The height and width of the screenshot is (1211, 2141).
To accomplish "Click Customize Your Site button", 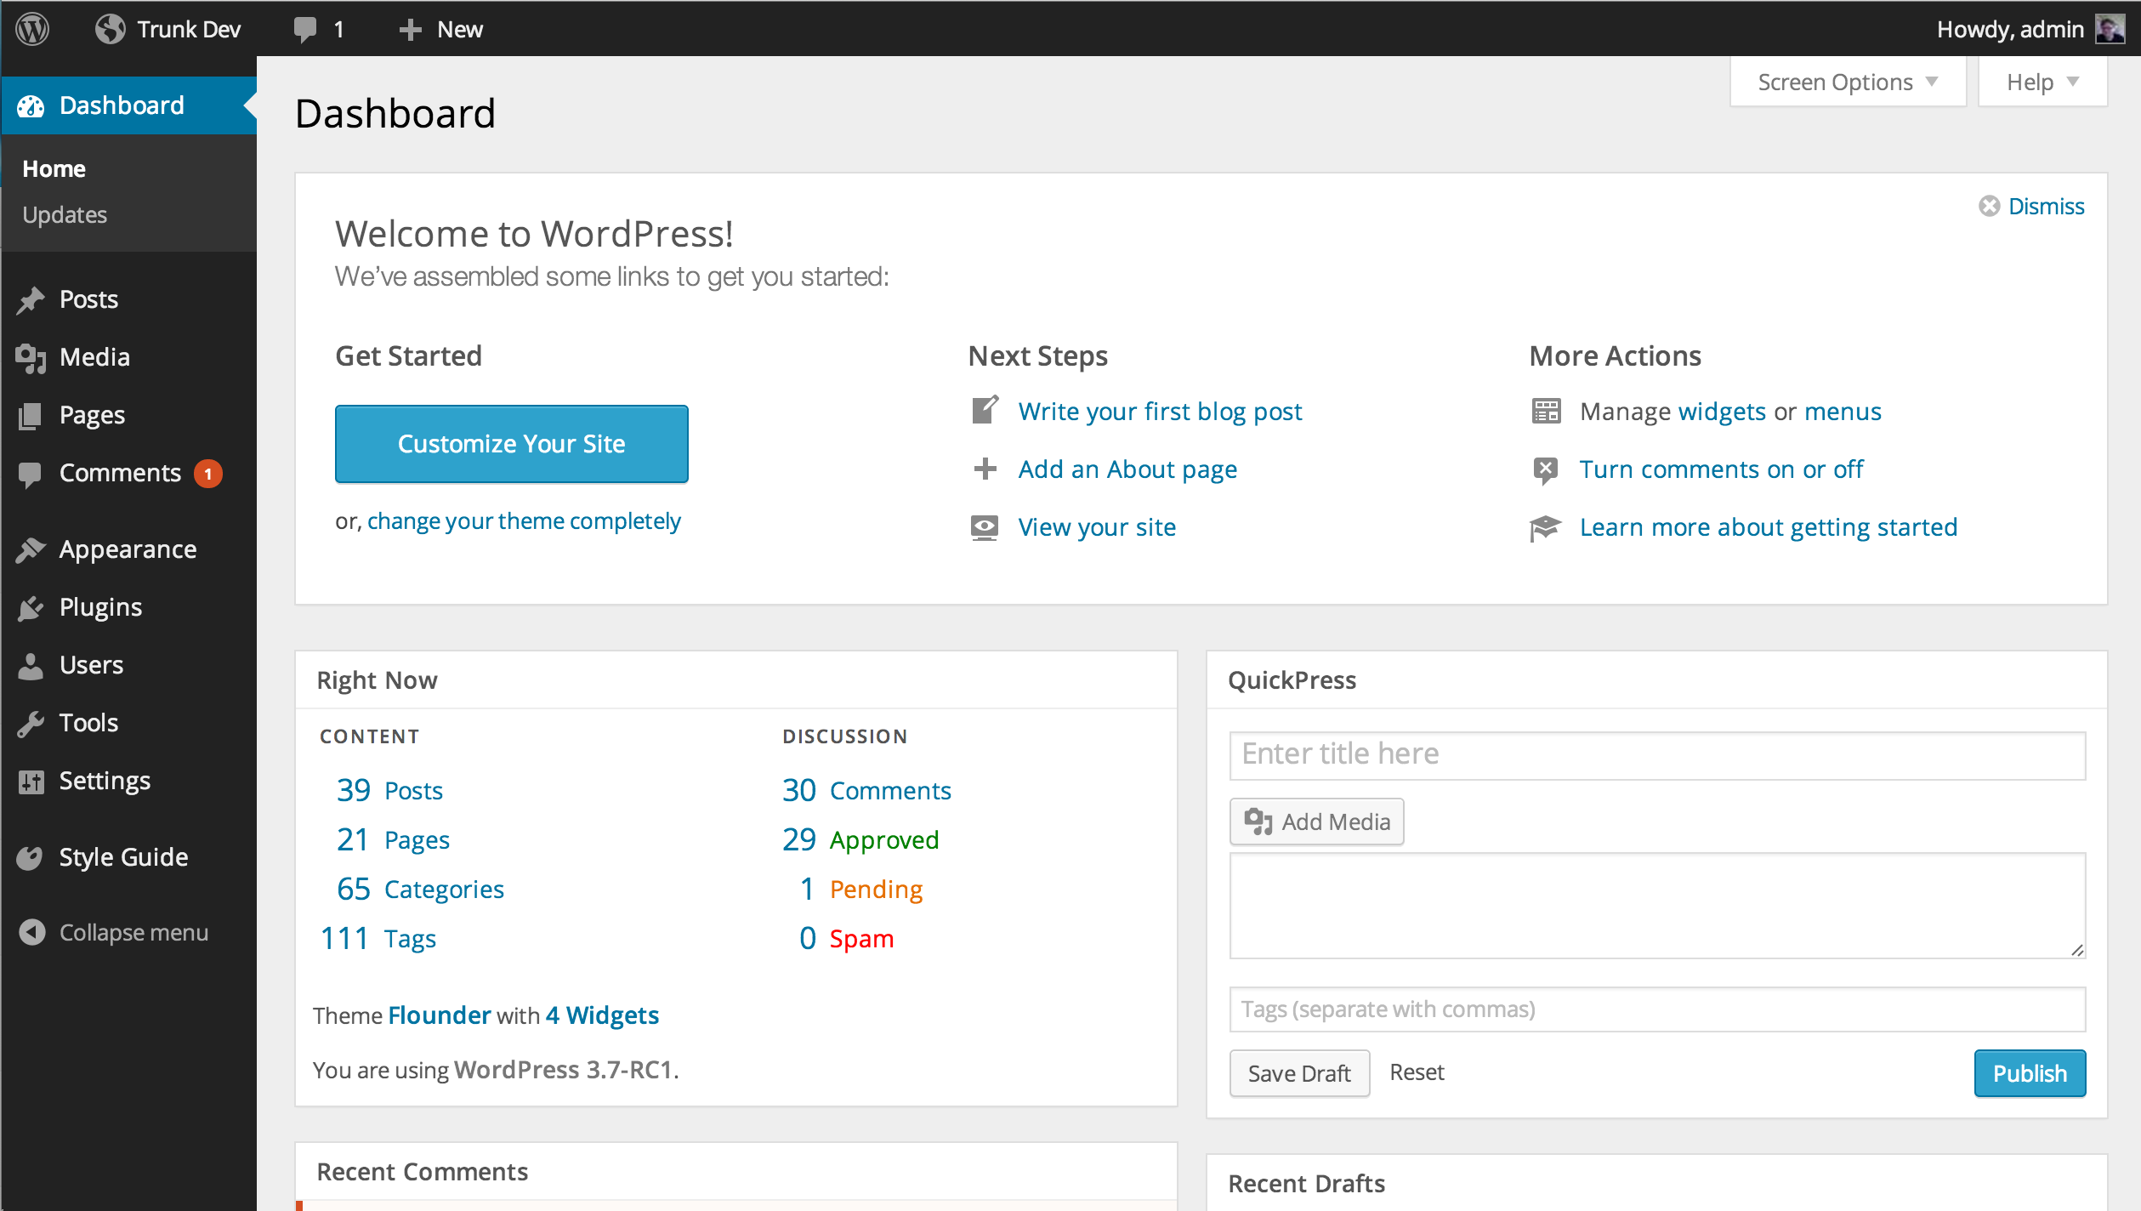I will point(510,443).
